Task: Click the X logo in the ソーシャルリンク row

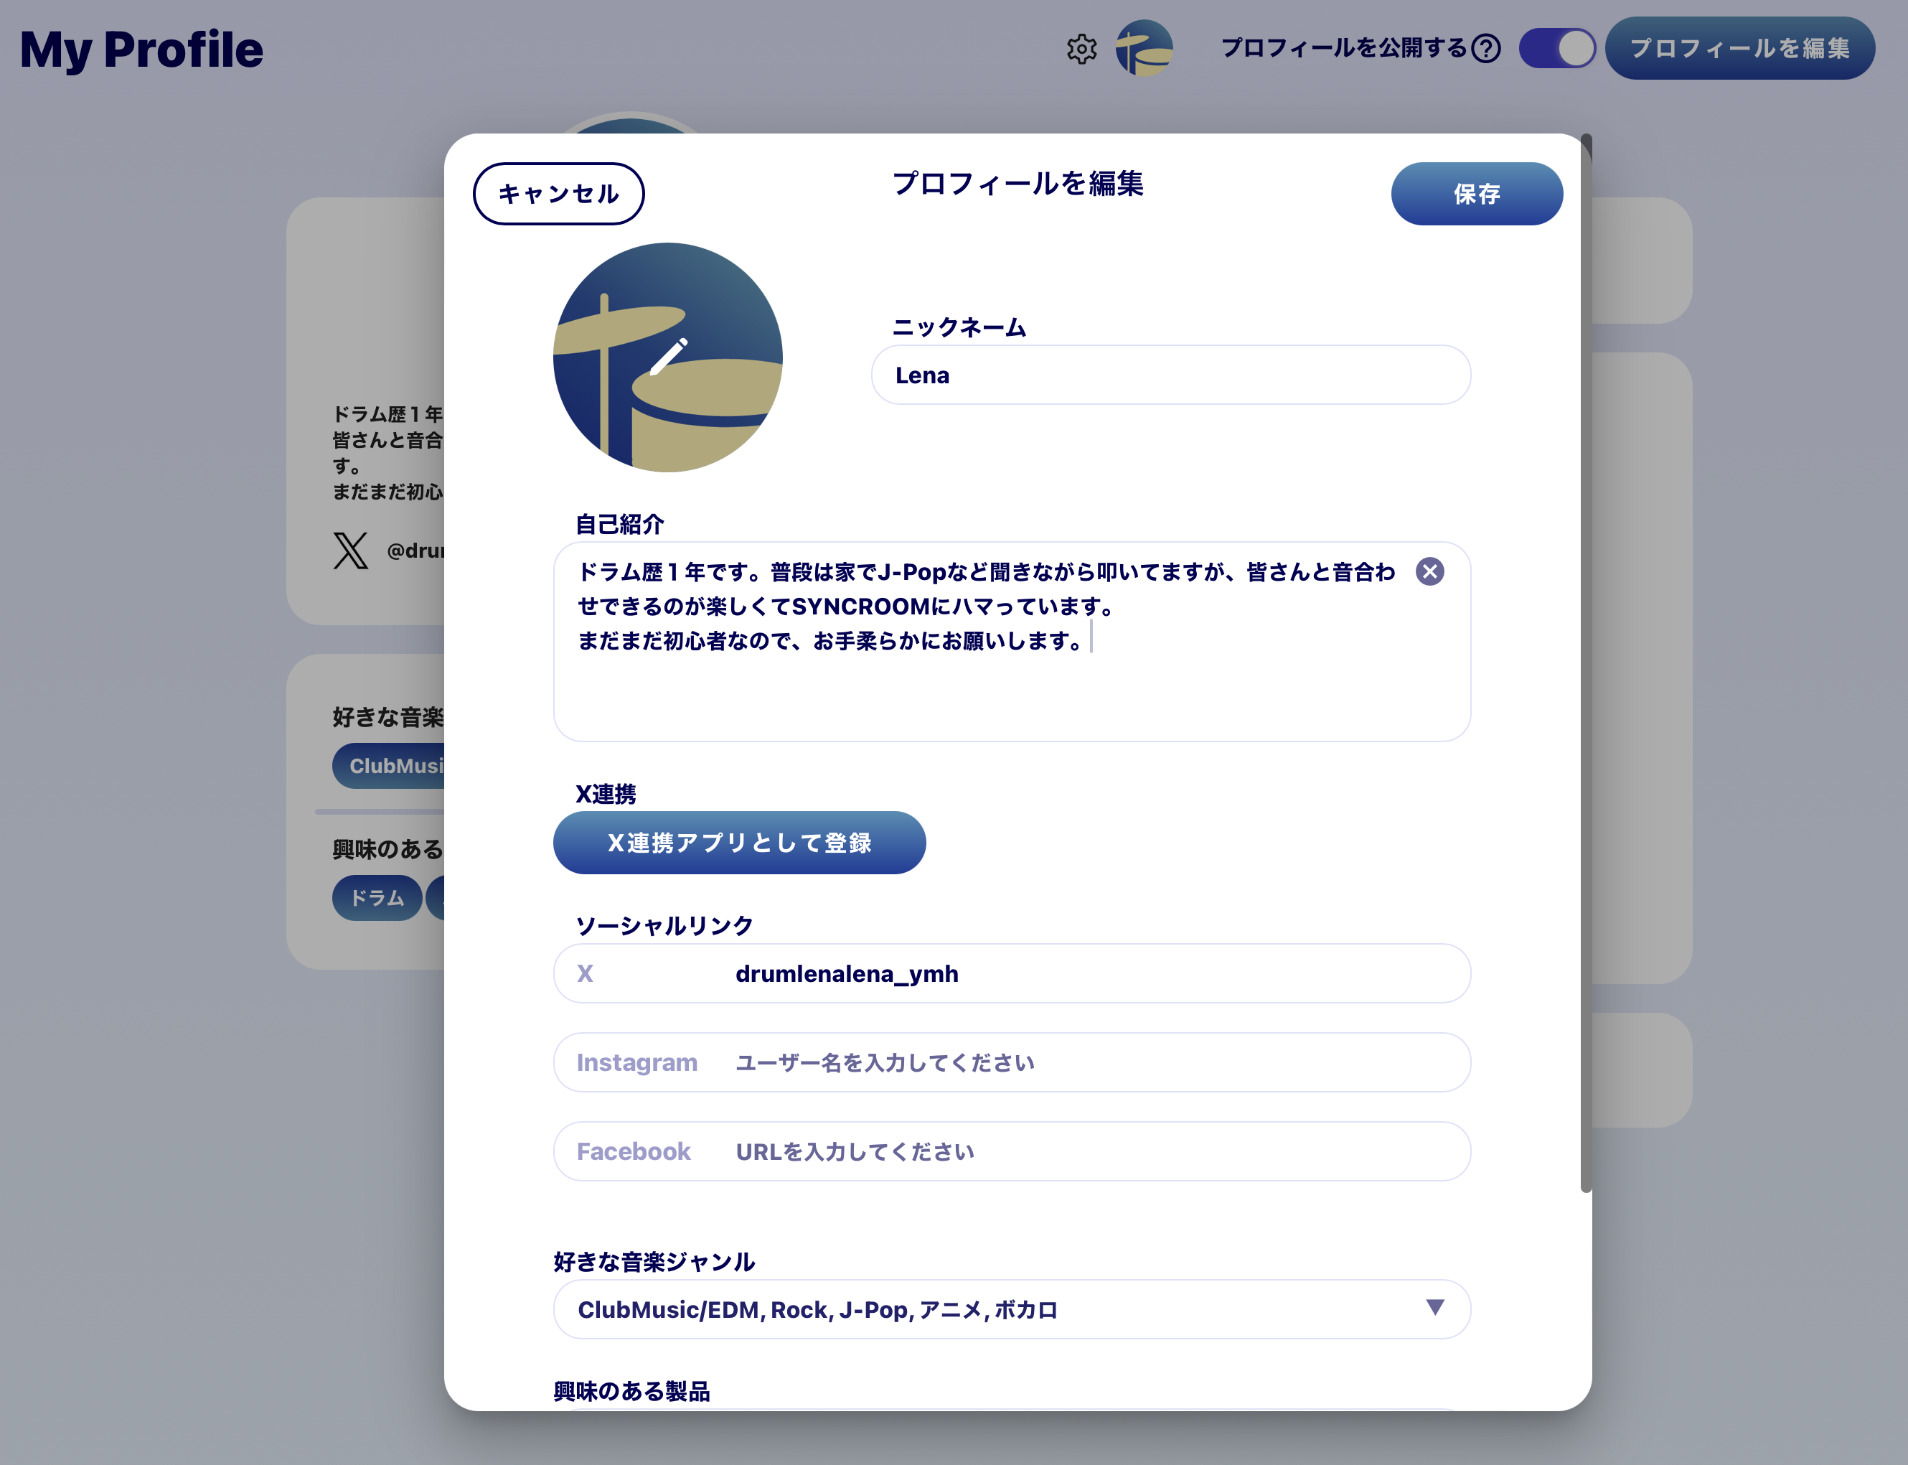Action: pyautogui.click(x=585, y=974)
